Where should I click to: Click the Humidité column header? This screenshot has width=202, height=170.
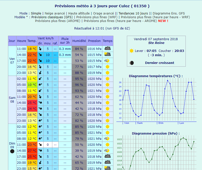pos(79,41)
